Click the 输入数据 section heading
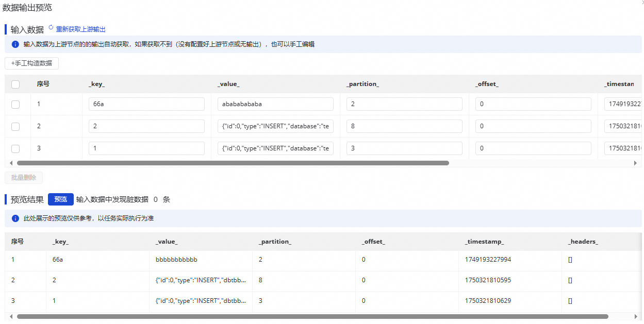Image resolution: width=644 pixels, height=324 pixels. click(x=27, y=30)
